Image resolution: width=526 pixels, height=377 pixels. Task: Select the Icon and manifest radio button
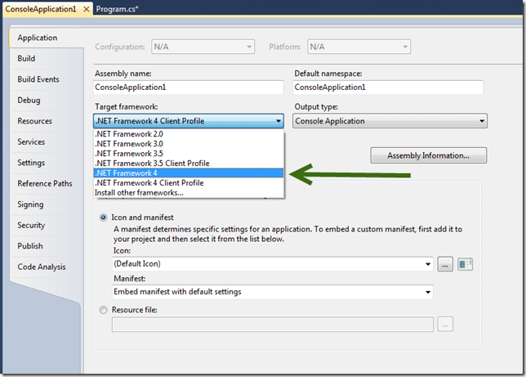point(103,218)
